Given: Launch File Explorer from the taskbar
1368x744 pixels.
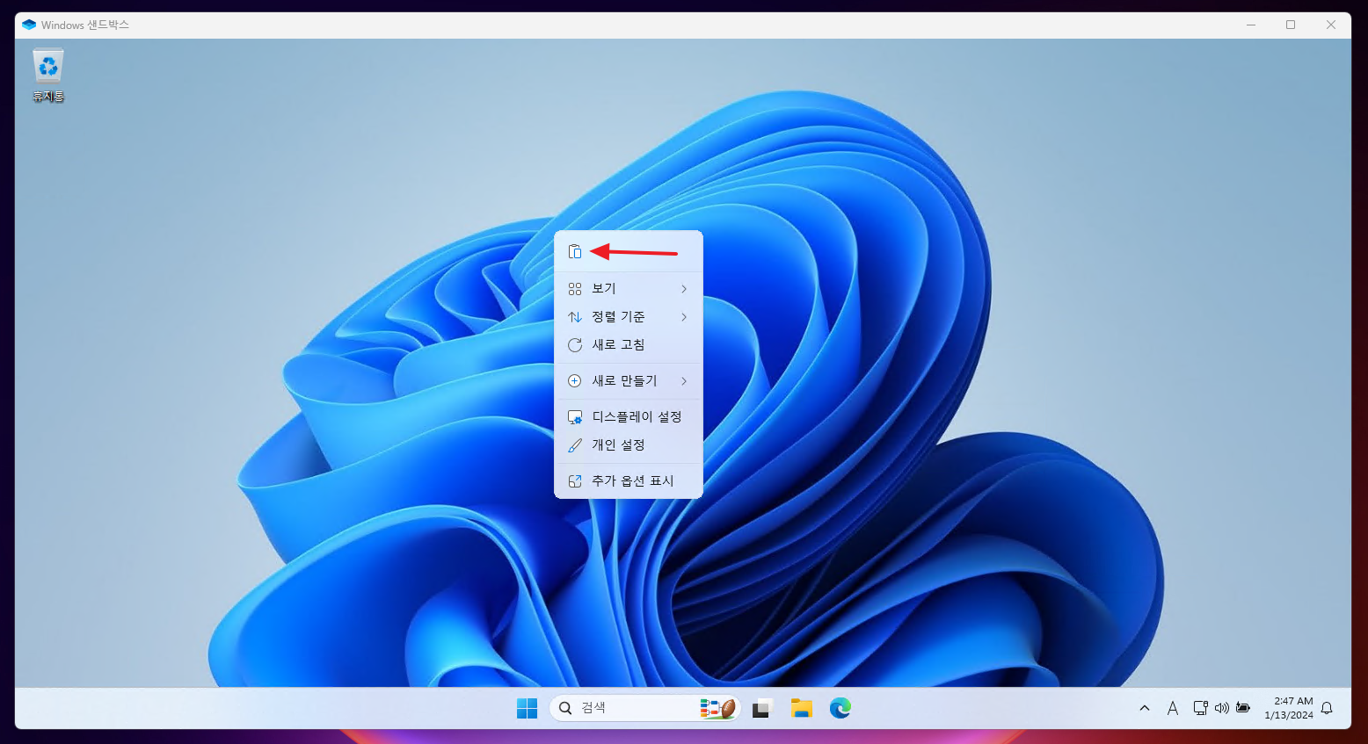Looking at the screenshot, I should click(x=801, y=708).
